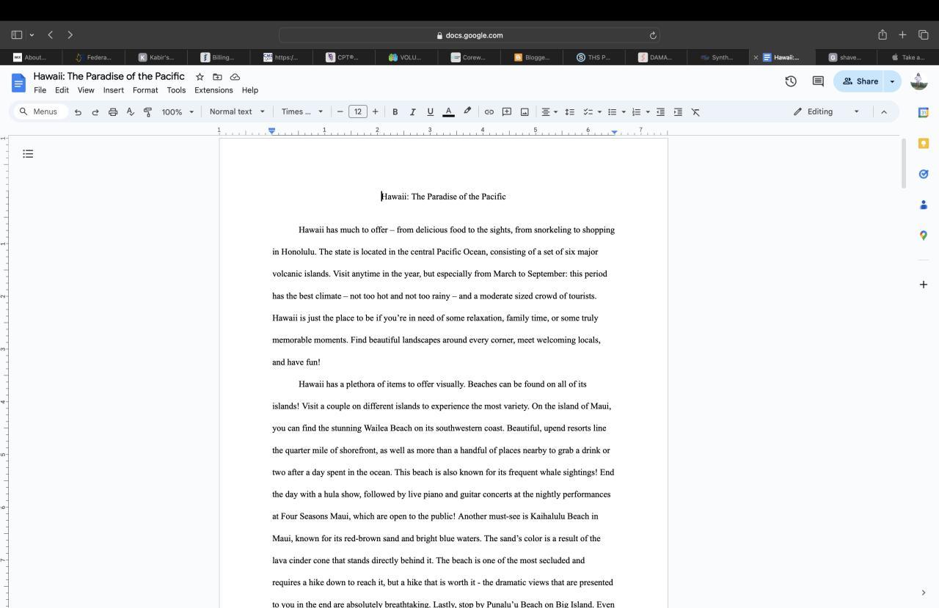Open Google Tasks side panel
The width and height of the screenshot is (939, 608).
coord(924,174)
